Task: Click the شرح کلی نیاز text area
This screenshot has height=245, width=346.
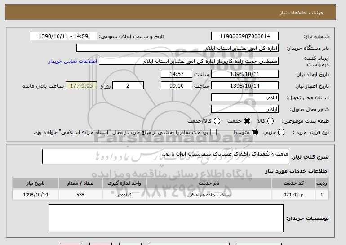Action: (x=166, y=156)
